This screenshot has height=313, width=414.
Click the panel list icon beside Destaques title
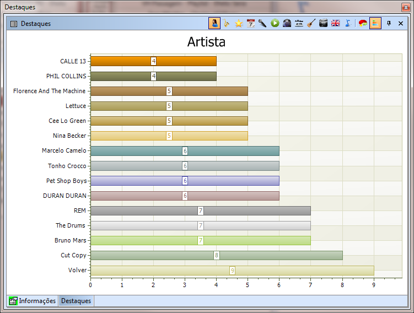click(13, 24)
